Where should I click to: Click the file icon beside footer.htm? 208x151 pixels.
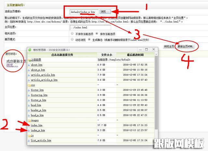pos(29,90)
